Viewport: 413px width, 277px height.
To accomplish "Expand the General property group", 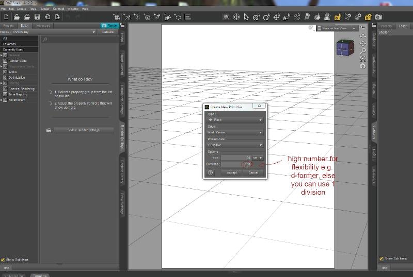I will [x=2, y=55].
